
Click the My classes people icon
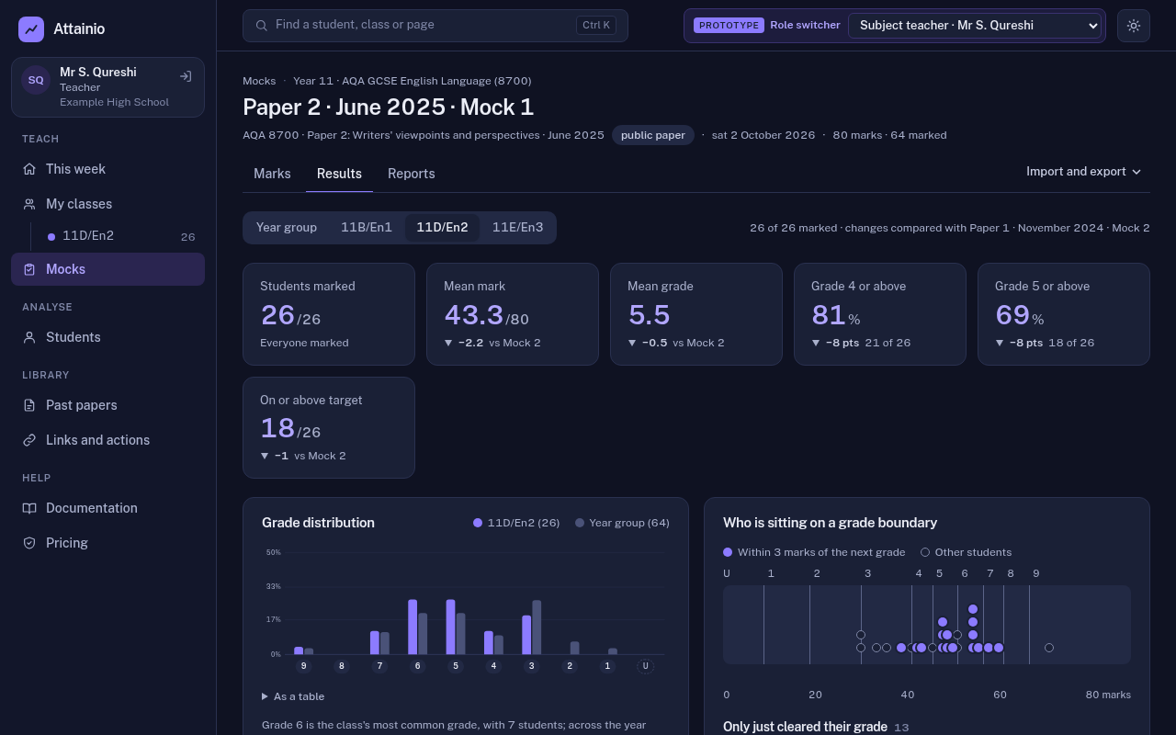pos(29,204)
